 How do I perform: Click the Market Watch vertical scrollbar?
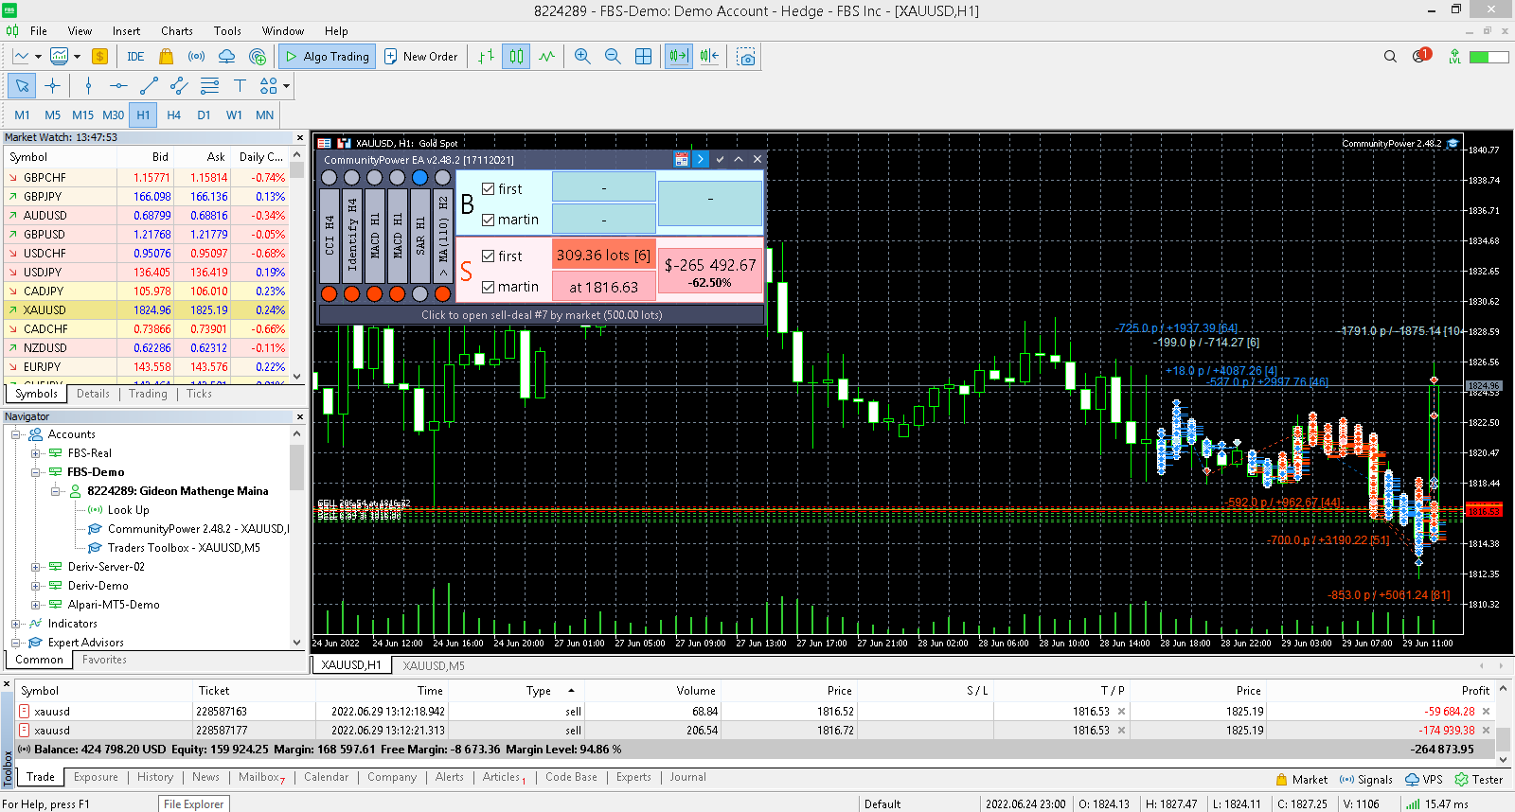coord(297,265)
